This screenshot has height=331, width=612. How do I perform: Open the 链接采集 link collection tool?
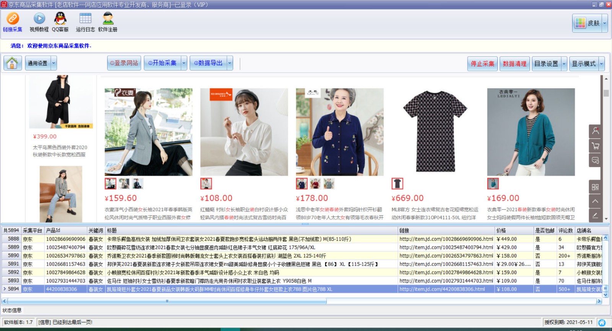pyautogui.click(x=13, y=22)
